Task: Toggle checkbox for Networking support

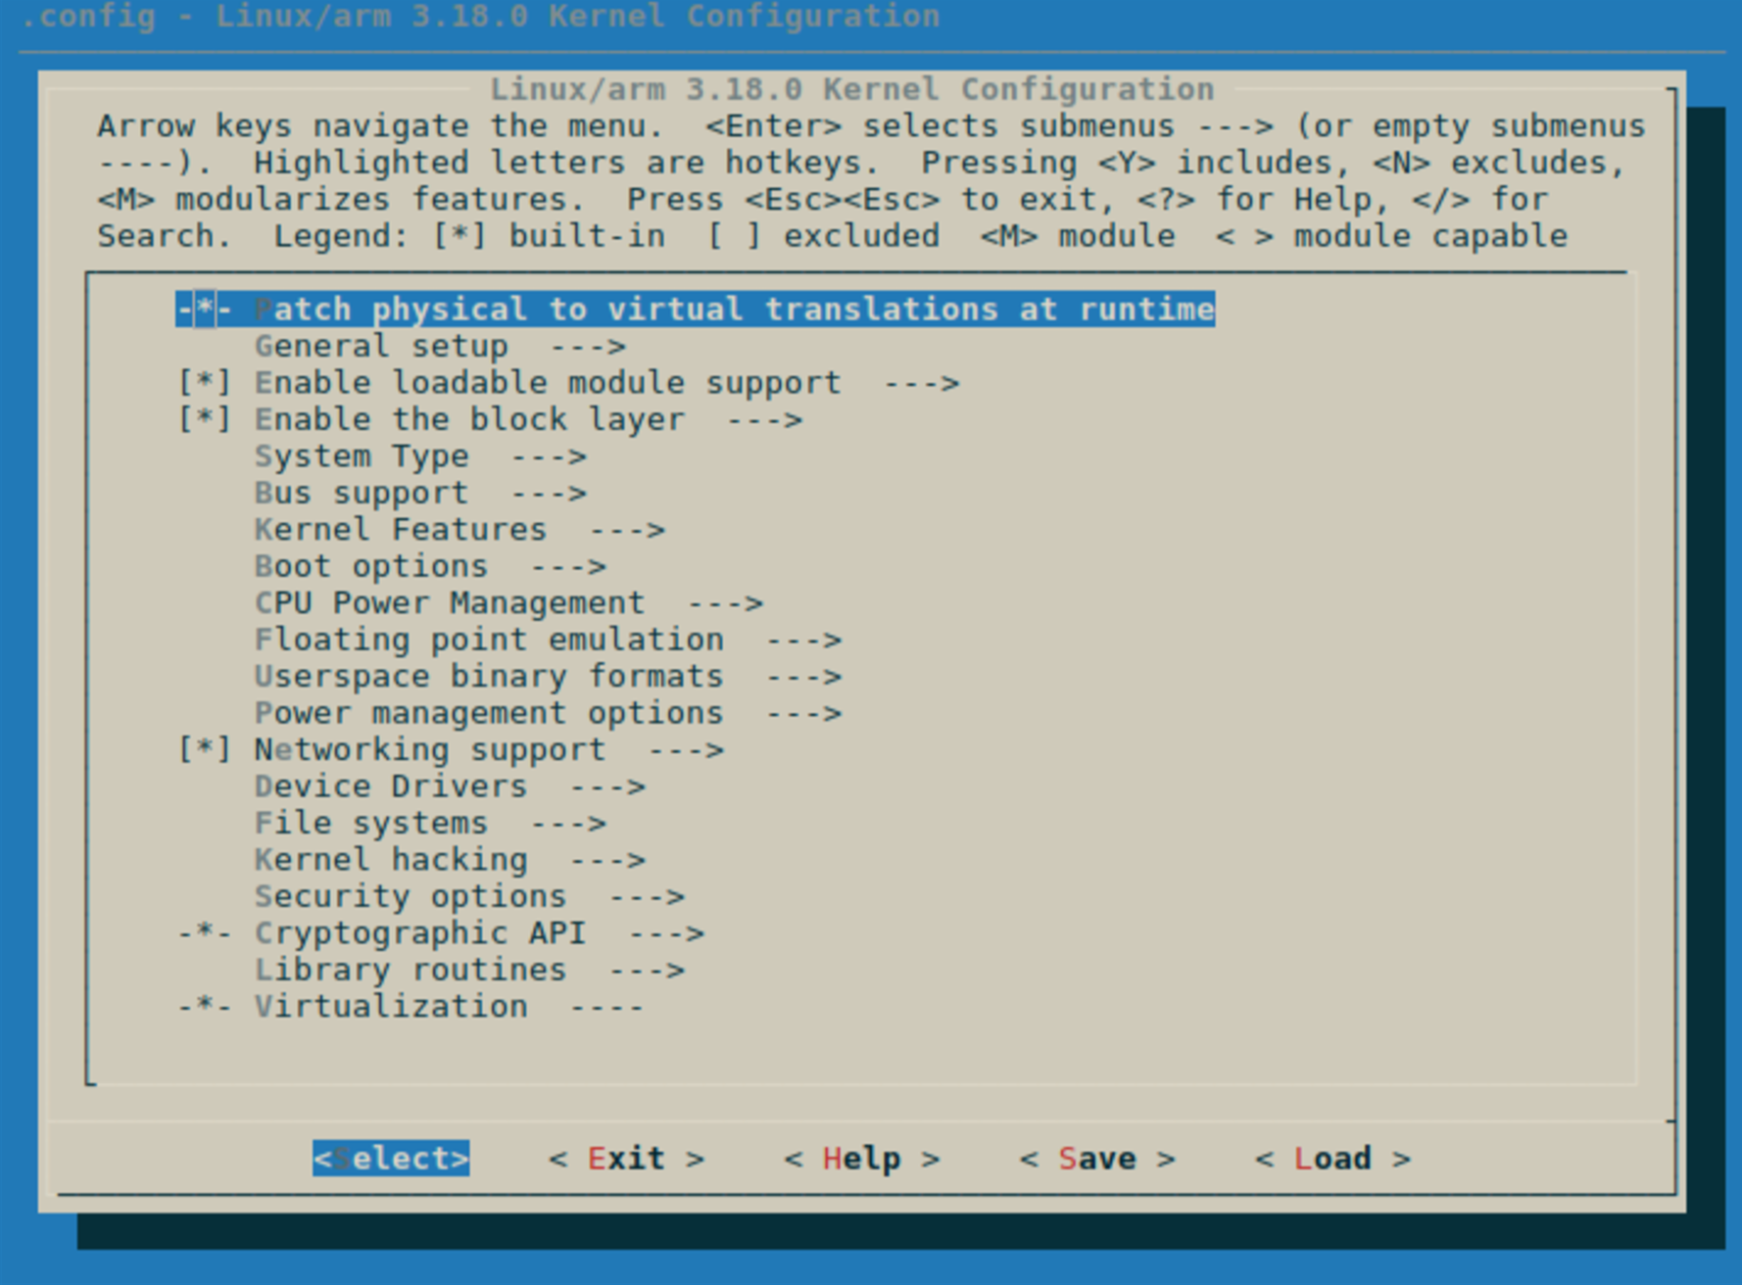Action: [205, 750]
